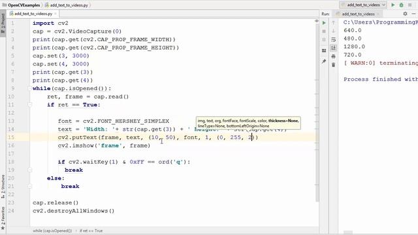The height and width of the screenshot is (235, 418).
Task: Collapse the while loop fold marker on line 9
Action: (x=29, y=89)
